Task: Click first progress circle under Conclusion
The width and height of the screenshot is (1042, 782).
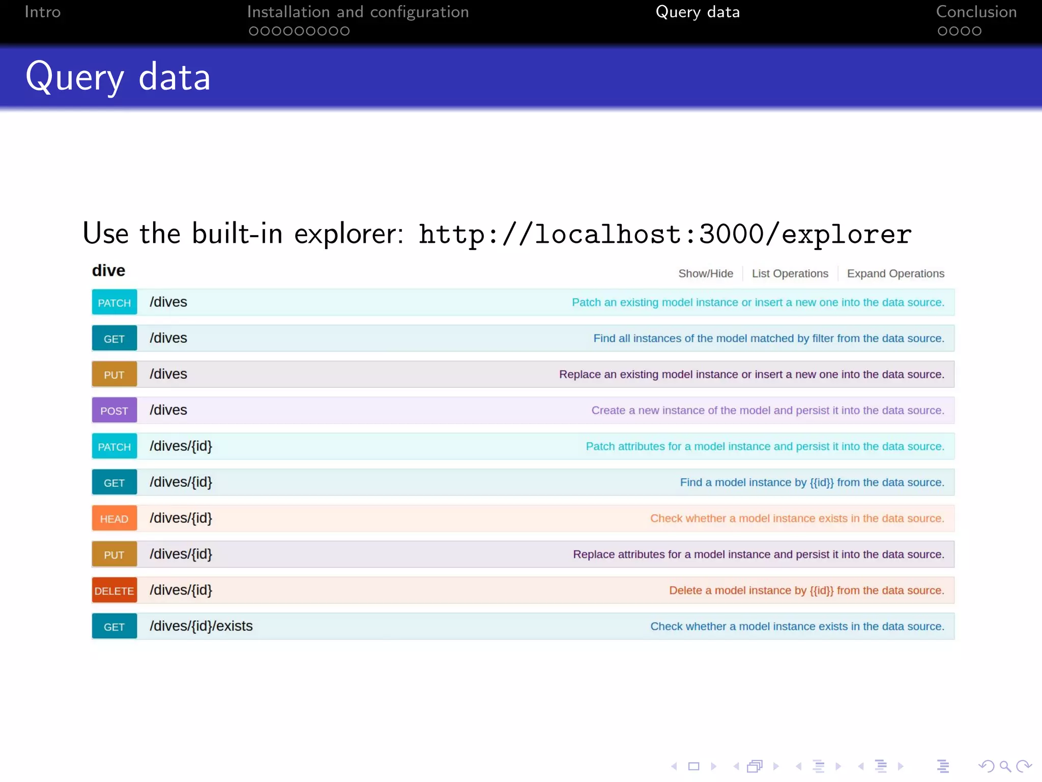Action: (x=942, y=31)
